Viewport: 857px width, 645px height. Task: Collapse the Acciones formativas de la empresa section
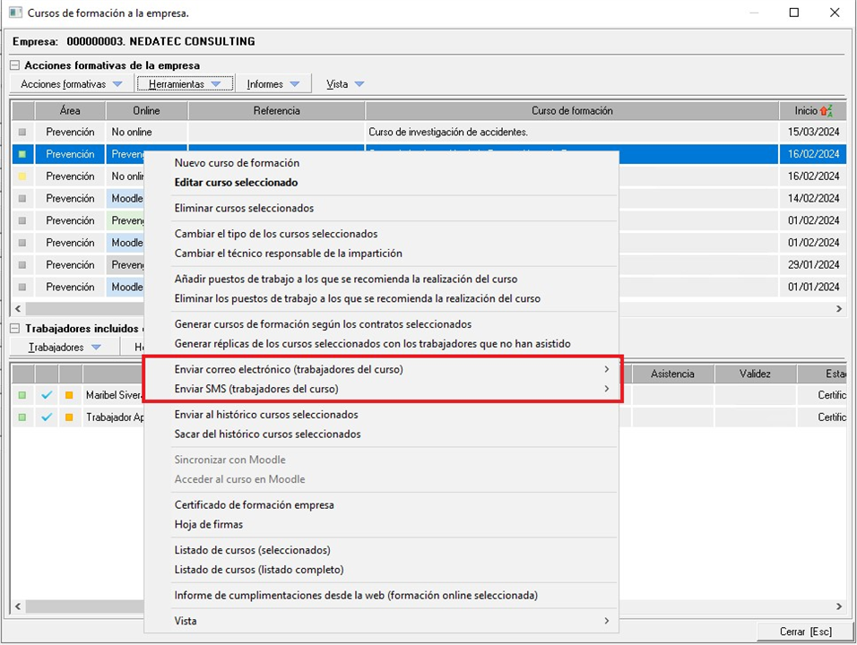(x=15, y=65)
